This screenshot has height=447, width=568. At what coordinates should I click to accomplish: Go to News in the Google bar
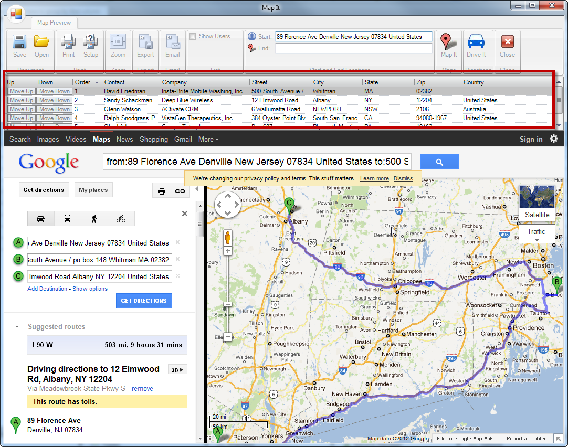pyautogui.click(x=124, y=140)
